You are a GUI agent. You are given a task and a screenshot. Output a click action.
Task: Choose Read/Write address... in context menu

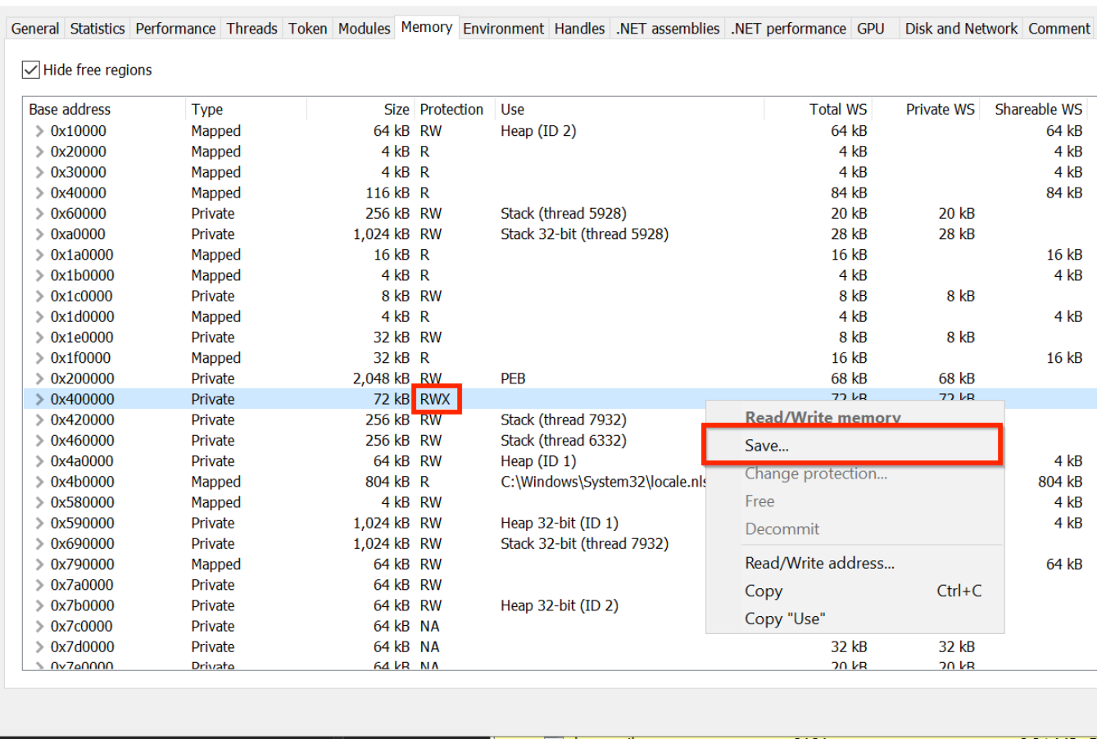[854, 563]
